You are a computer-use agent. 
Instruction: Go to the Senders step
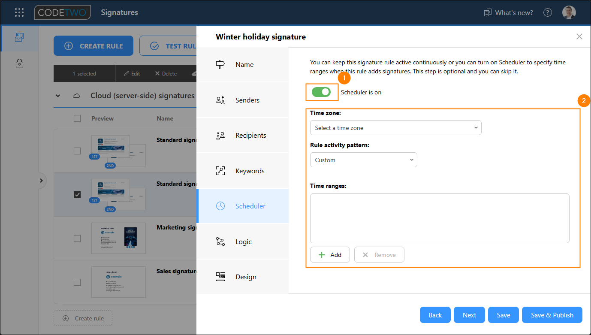tap(243, 100)
